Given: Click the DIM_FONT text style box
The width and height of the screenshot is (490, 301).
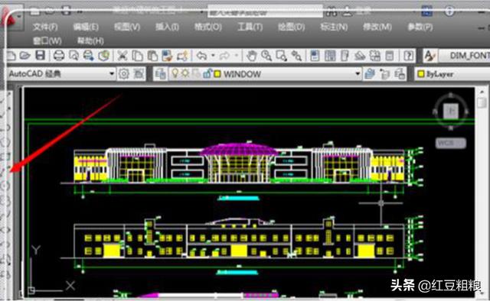Looking at the screenshot, I should pos(464,56).
